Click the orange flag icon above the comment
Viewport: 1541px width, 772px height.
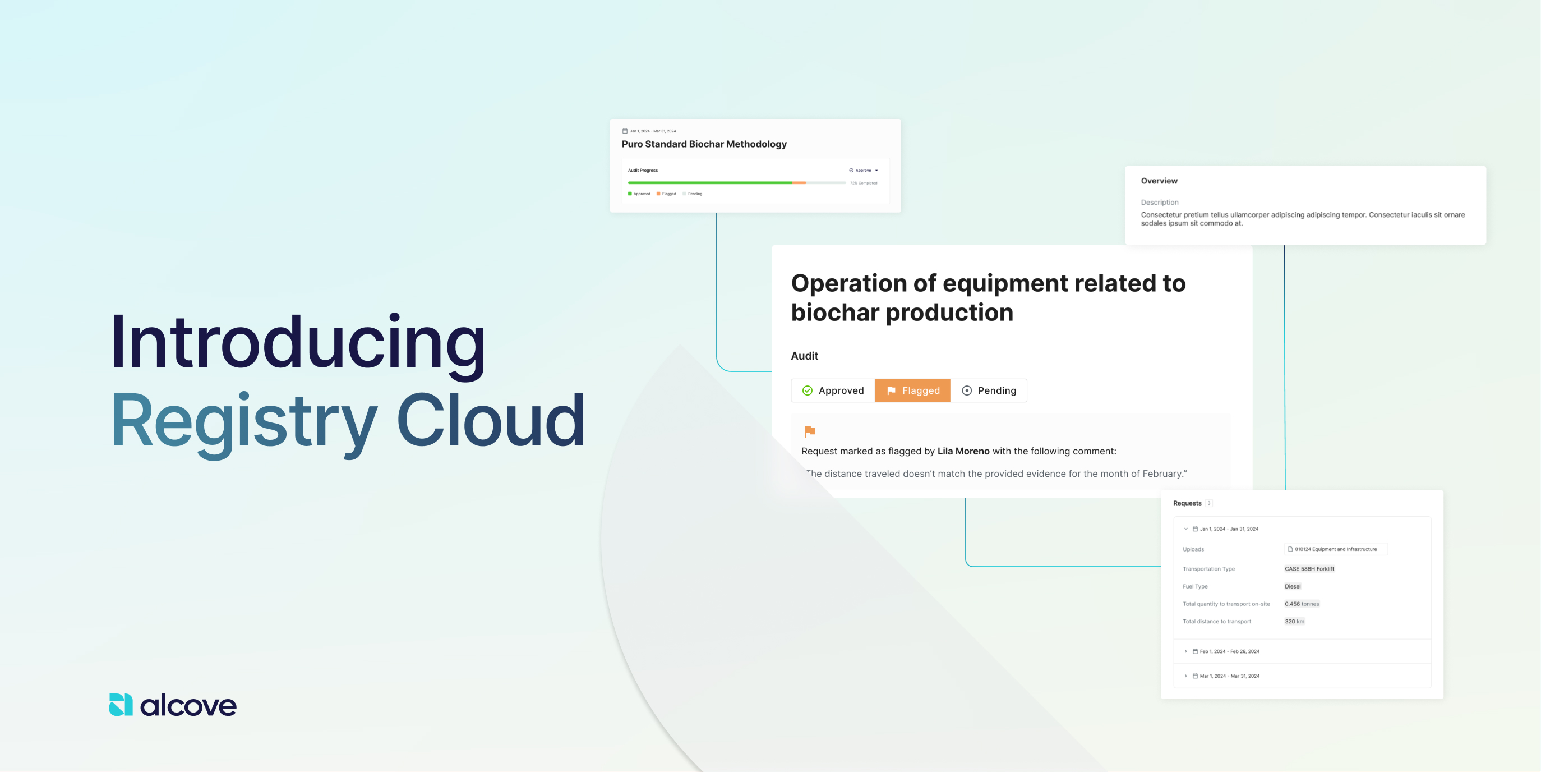809,432
